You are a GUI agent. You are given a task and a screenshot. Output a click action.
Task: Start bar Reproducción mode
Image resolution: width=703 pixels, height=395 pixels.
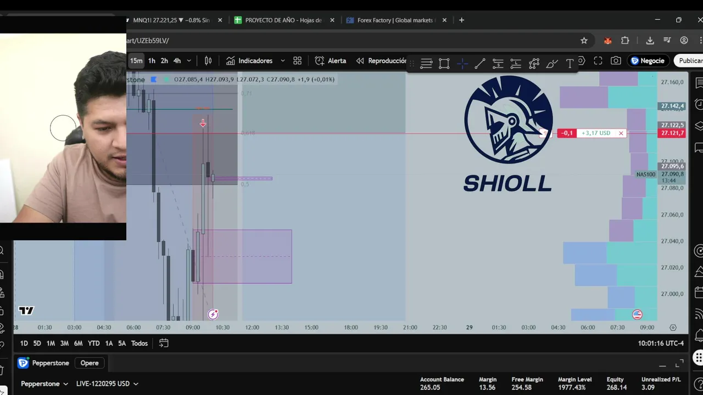(381, 61)
